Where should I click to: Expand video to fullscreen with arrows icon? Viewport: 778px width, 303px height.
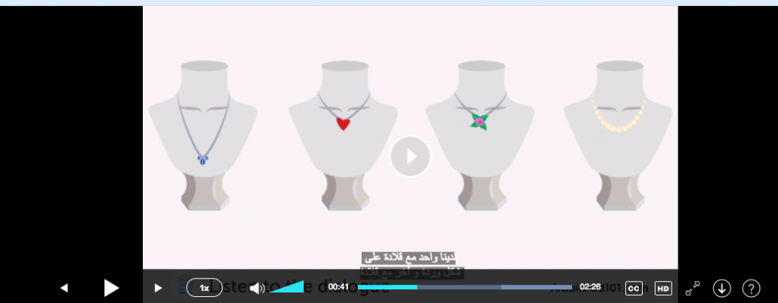[x=693, y=288]
